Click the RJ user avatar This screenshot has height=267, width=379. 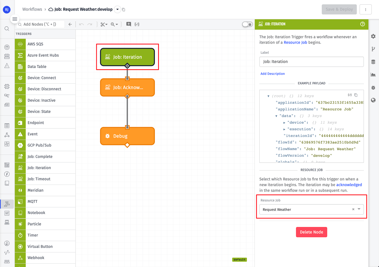coord(7,10)
